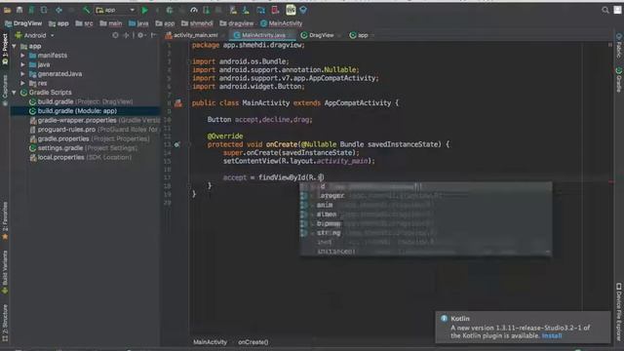Click the red phone device manager icon
The width and height of the screenshot is (624, 351).
tap(275, 10)
